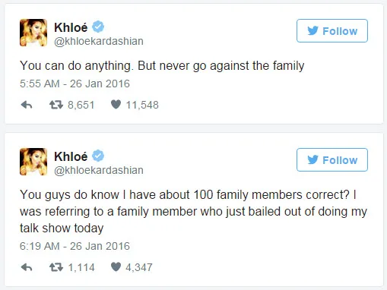Screen dimensions: 387x290
Task: Click Khloé display name in second tweet
Action: coord(71,156)
